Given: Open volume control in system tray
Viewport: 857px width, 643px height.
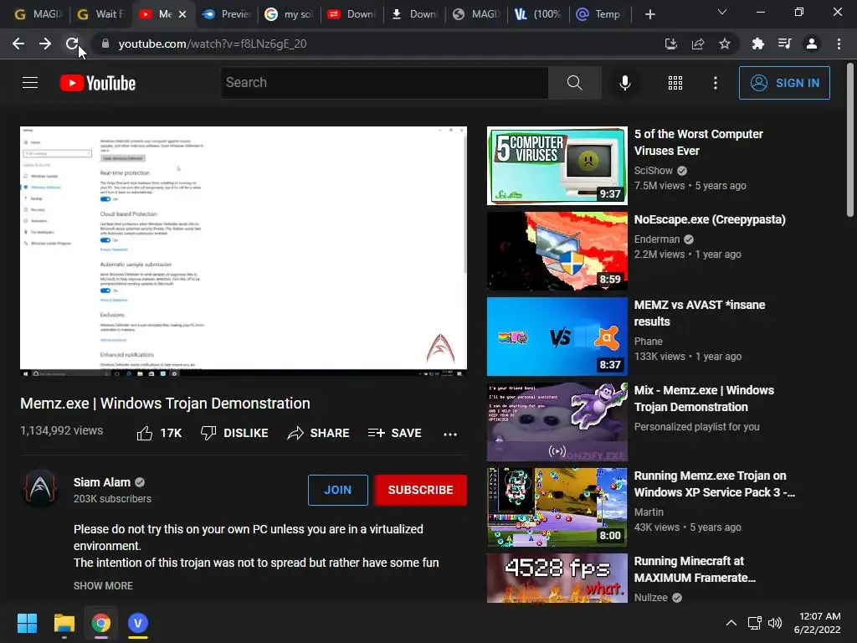Looking at the screenshot, I should point(775,623).
